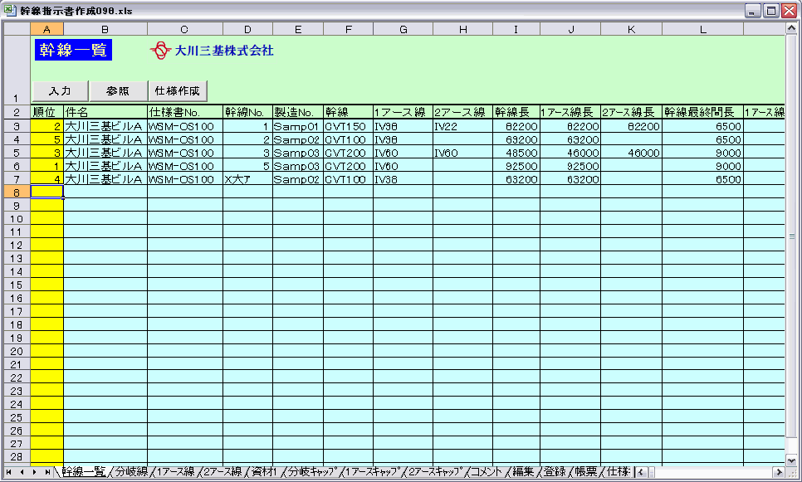Click the horizontal scrollbar left arrow
This screenshot has width=802, height=482.
[x=641, y=472]
